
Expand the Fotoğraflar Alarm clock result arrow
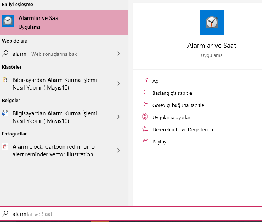point(118,150)
